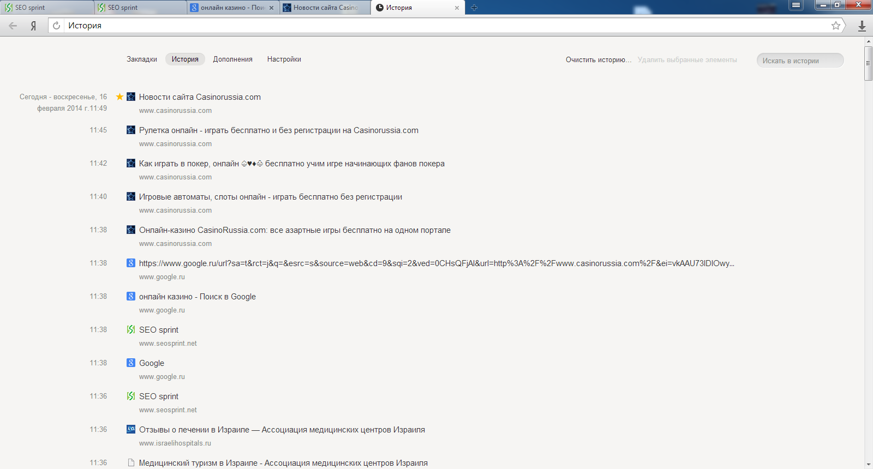Click 'www.casinorussia.com' under 'Рулетка онлайн' entry
873x469 pixels.
pyautogui.click(x=175, y=144)
